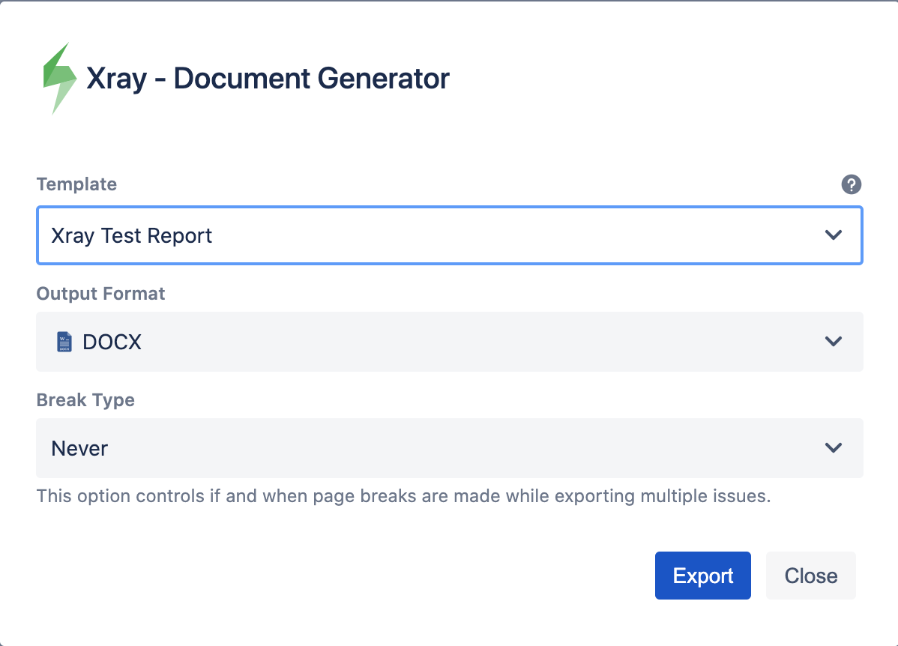Screen dimensions: 898x646
Task: Click the DOCX file icon
Action: coord(64,342)
